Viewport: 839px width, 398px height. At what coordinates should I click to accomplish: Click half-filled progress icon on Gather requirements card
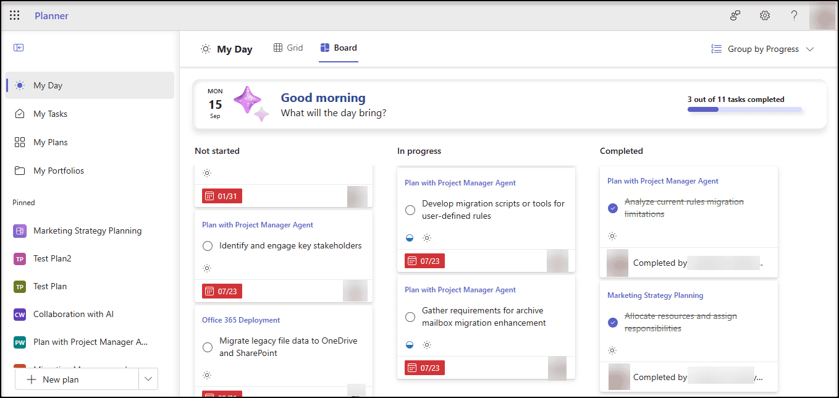click(x=410, y=344)
